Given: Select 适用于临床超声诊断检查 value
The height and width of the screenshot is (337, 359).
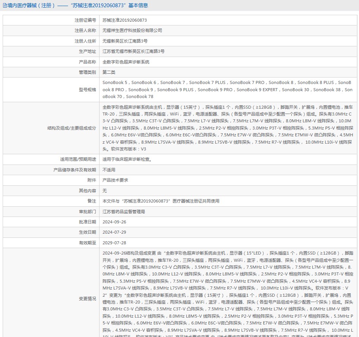Looking at the screenshot, I should [127, 159].
